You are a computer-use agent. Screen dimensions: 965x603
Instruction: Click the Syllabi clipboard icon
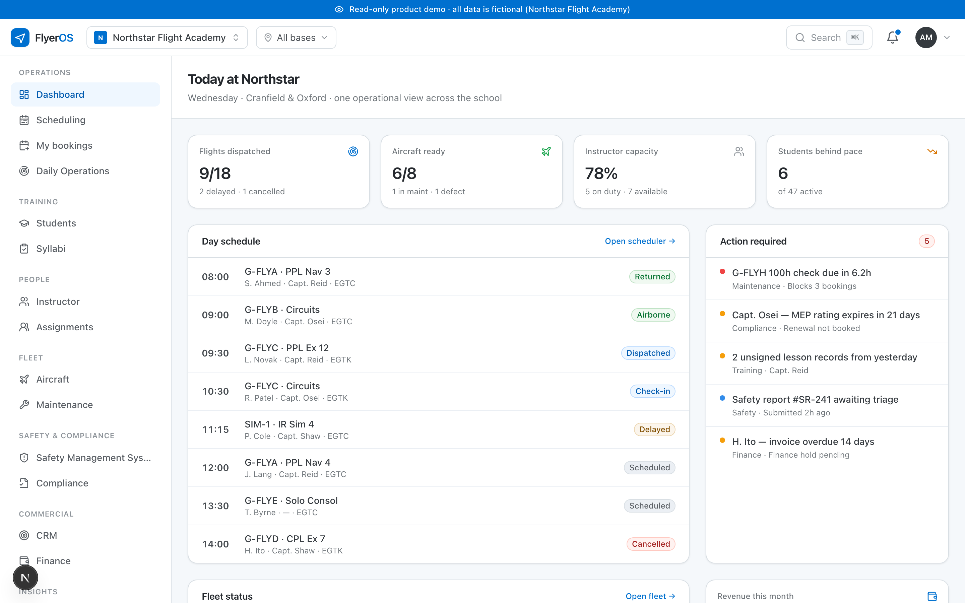click(x=24, y=249)
